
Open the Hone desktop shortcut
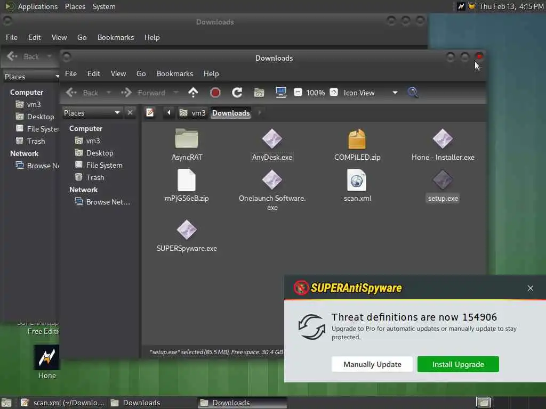47,362
